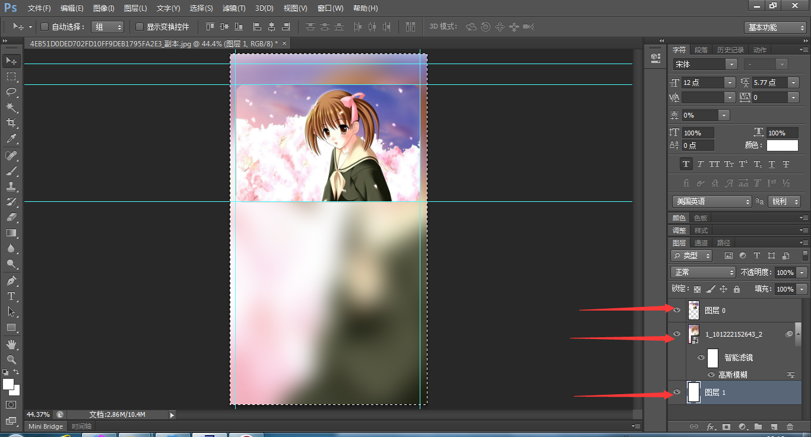Add a layer mask
Image resolution: width=811 pixels, height=437 pixels.
(x=726, y=426)
